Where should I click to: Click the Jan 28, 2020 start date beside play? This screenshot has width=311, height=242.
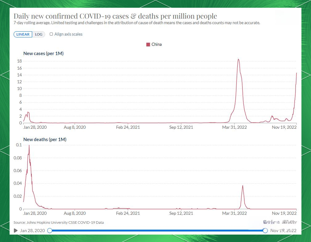click(x=32, y=231)
